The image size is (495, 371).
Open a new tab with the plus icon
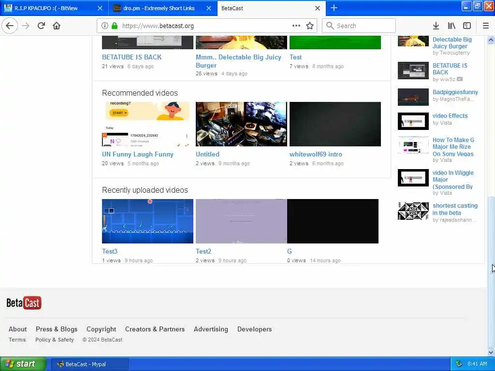[x=334, y=8]
